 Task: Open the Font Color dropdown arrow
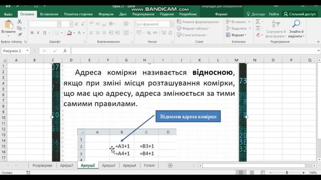click(x=84, y=33)
